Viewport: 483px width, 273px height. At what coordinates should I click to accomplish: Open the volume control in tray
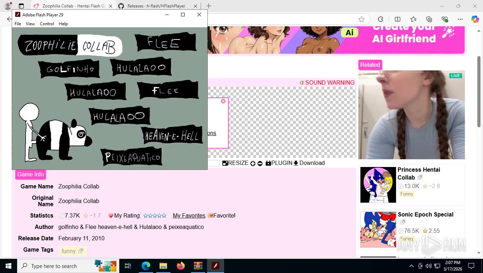pyautogui.click(x=429, y=266)
